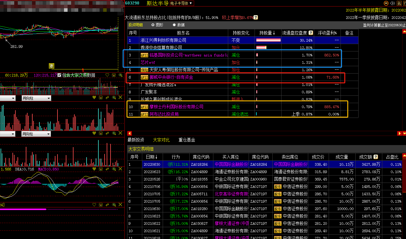The image size is (406, 239).
Task: Favorite the MACD indicator panel with its heart
Action: tap(94, 169)
